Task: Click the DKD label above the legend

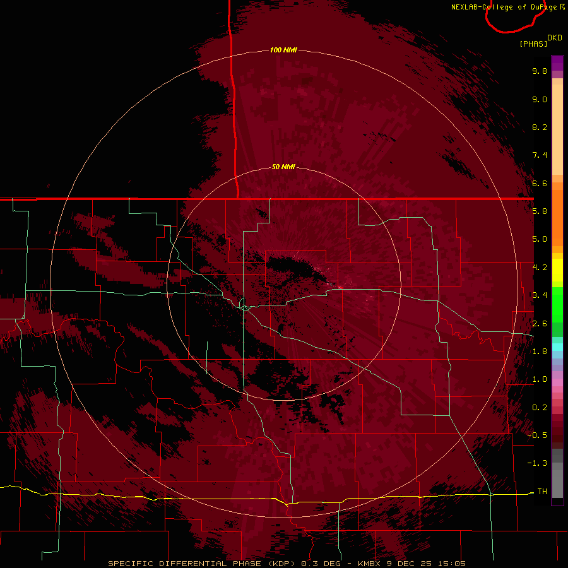Action: pyautogui.click(x=555, y=38)
